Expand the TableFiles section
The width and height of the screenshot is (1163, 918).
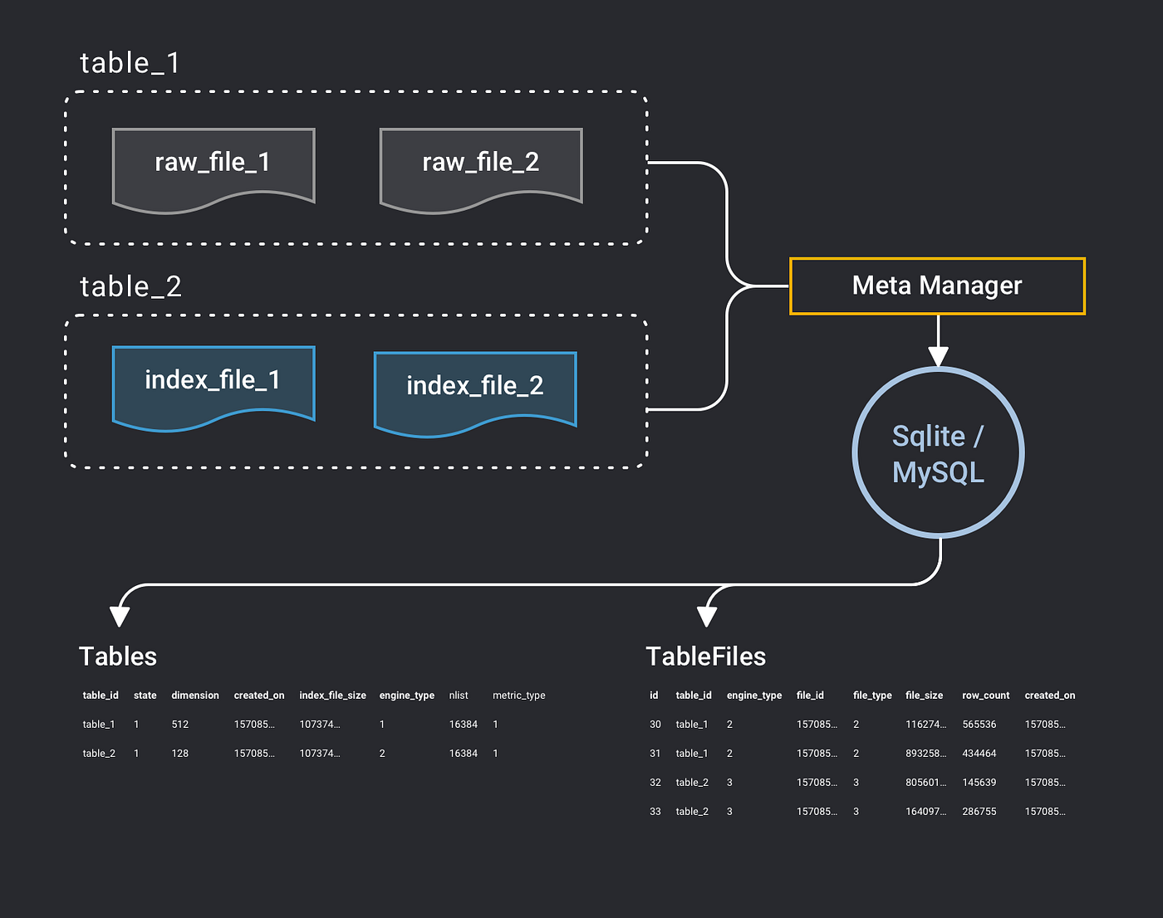click(706, 657)
